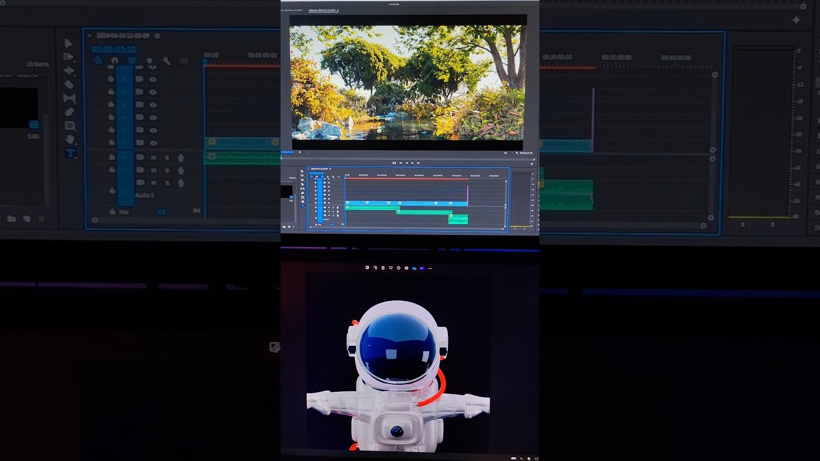Zoom in on the astronaut photo
The height and width of the screenshot is (461, 820).
pos(529,458)
